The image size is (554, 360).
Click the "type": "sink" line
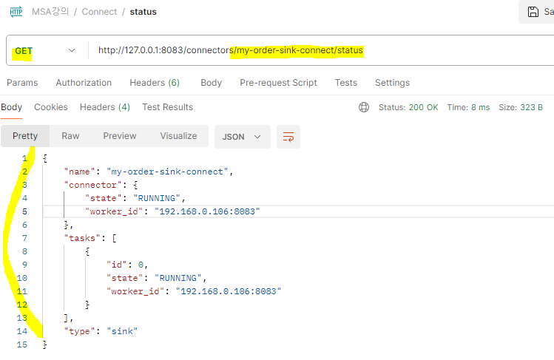point(101,331)
